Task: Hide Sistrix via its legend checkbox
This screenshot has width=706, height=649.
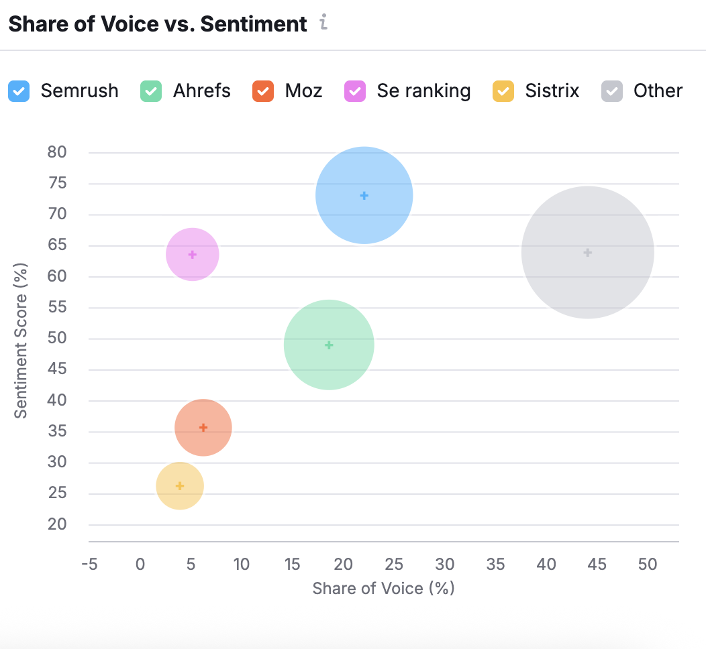Action: click(x=503, y=91)
